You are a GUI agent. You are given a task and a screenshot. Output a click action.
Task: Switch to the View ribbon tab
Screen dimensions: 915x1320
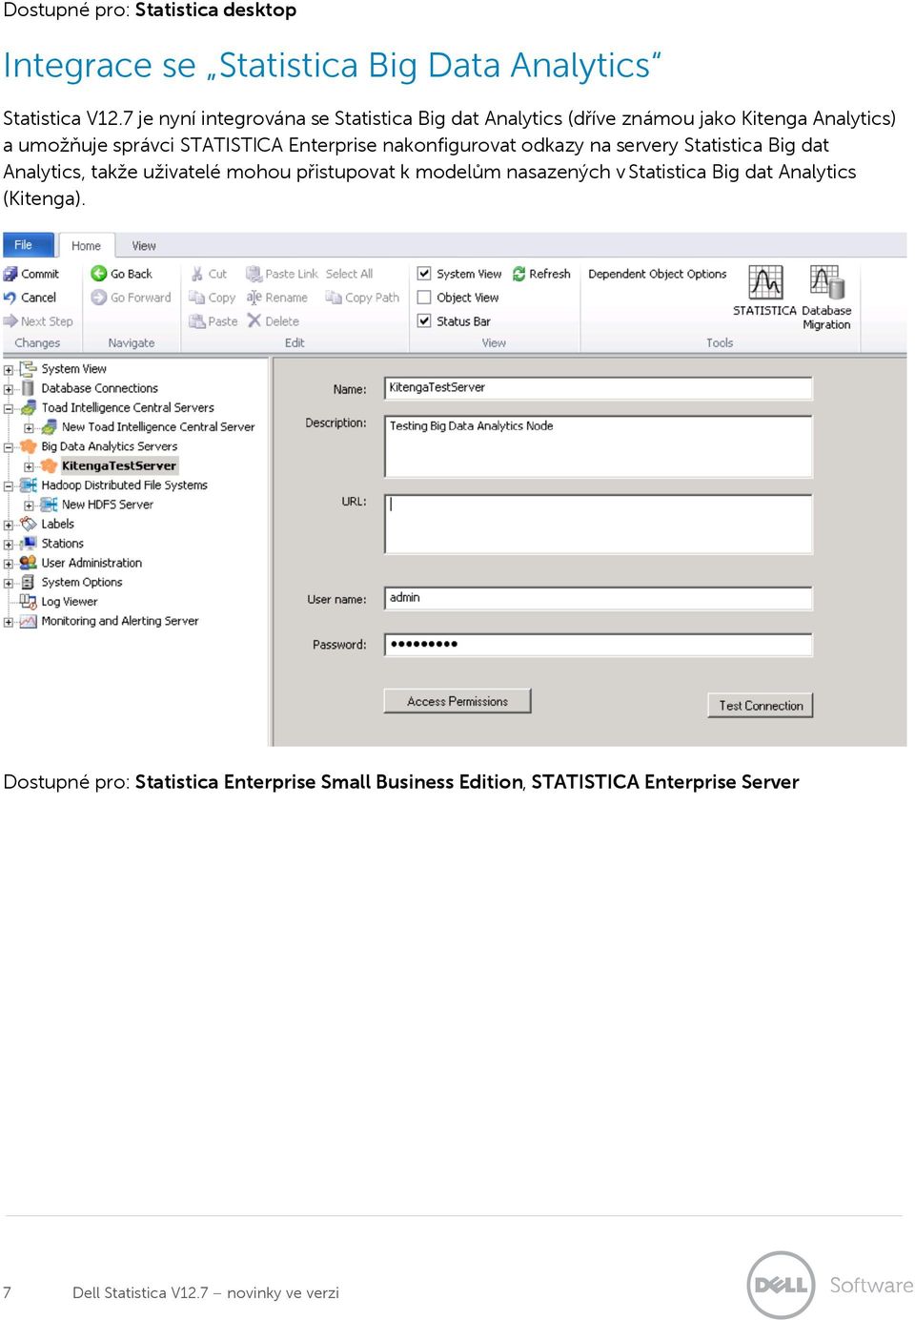click(x=144, y=246)
